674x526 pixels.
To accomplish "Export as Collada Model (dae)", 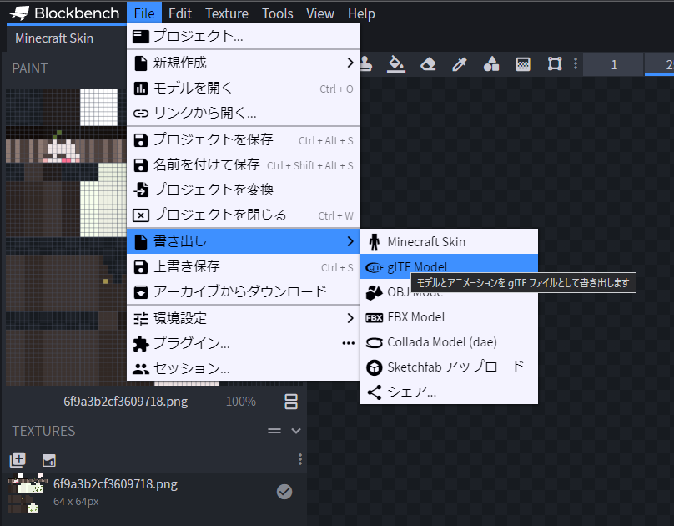I will pos(449,342).
